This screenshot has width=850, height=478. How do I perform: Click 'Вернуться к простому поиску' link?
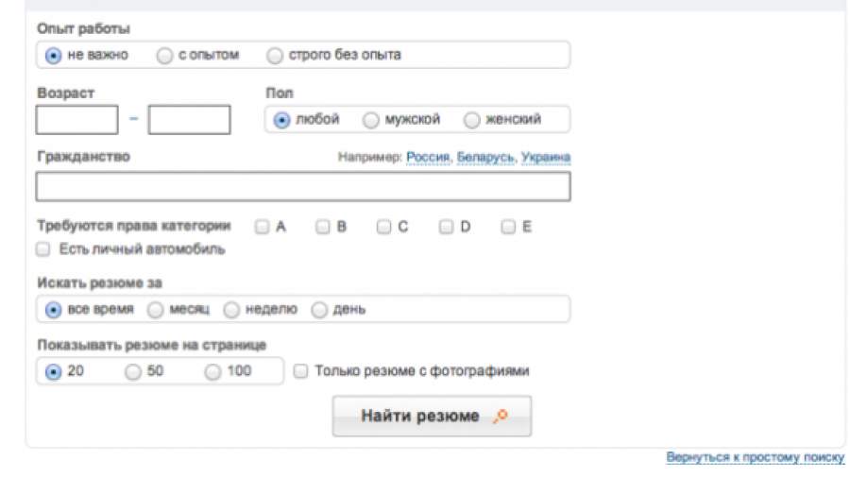[756, 457]
